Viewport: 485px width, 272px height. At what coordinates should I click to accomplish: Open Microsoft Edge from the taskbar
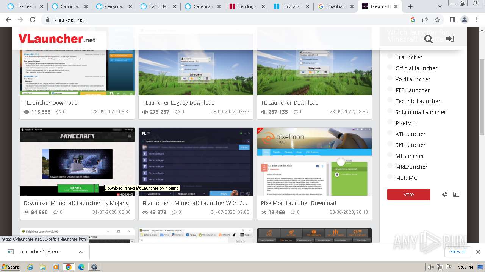click(81, 267)
